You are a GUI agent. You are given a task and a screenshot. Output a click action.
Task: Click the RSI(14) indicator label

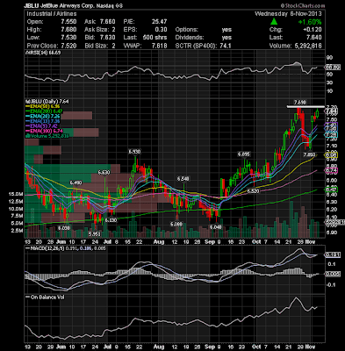click(43, 53)
